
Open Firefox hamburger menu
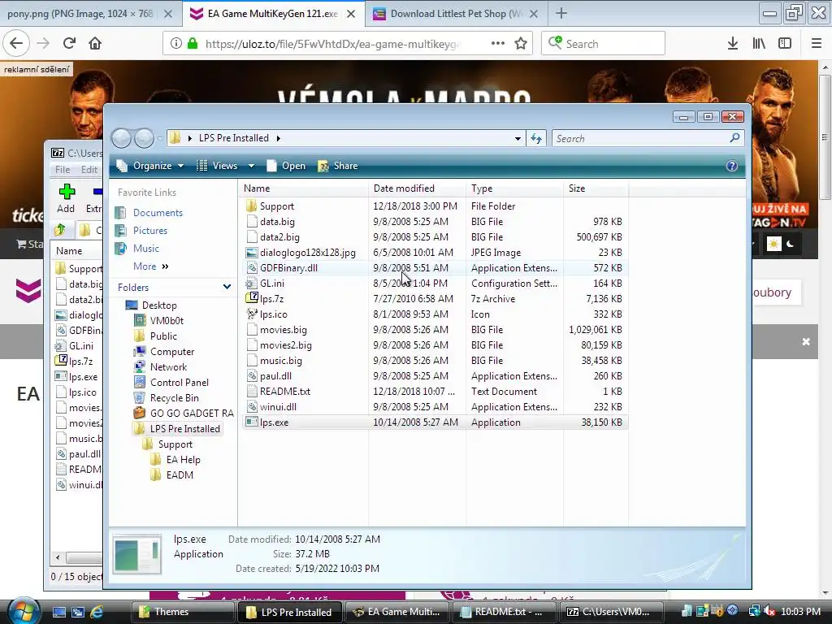(x=817, y=44)
